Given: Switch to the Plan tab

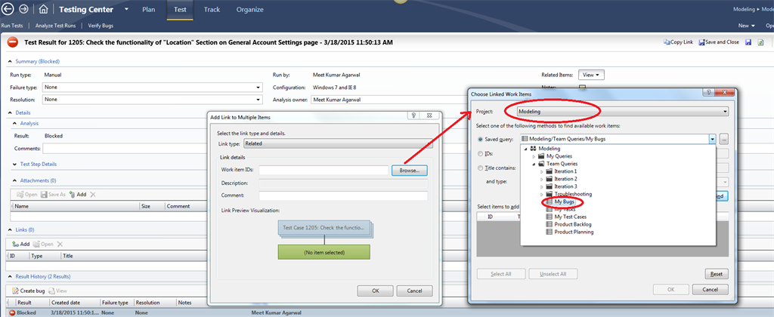Looking at the screenshot, I should [148, 9].
